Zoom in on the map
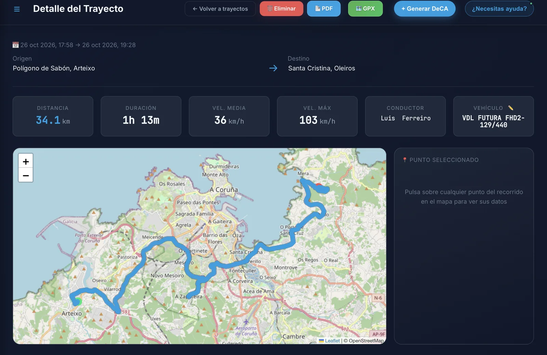 coord(26,161)
